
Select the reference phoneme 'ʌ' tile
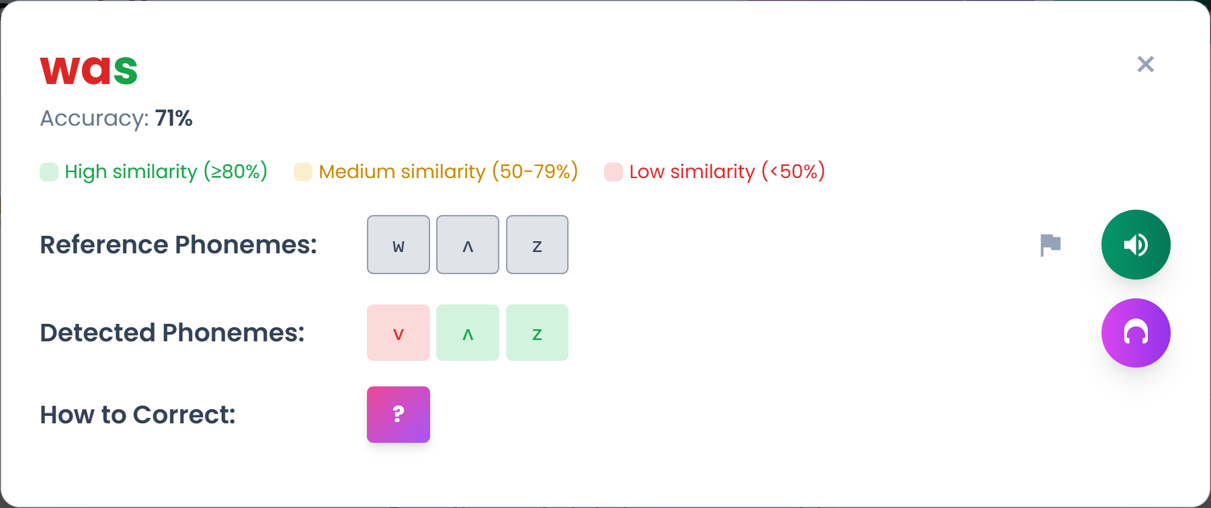click(x=468, y=245)
